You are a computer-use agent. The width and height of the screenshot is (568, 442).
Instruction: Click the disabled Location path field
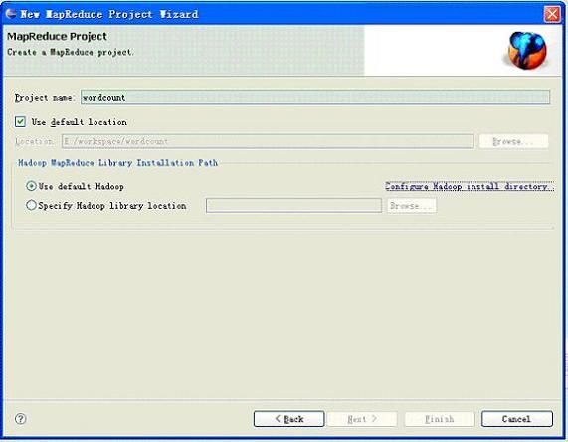(268, 141)
